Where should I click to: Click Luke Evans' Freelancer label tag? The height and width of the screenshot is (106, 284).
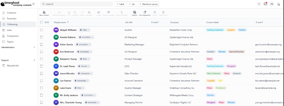(x=220, y=88)
